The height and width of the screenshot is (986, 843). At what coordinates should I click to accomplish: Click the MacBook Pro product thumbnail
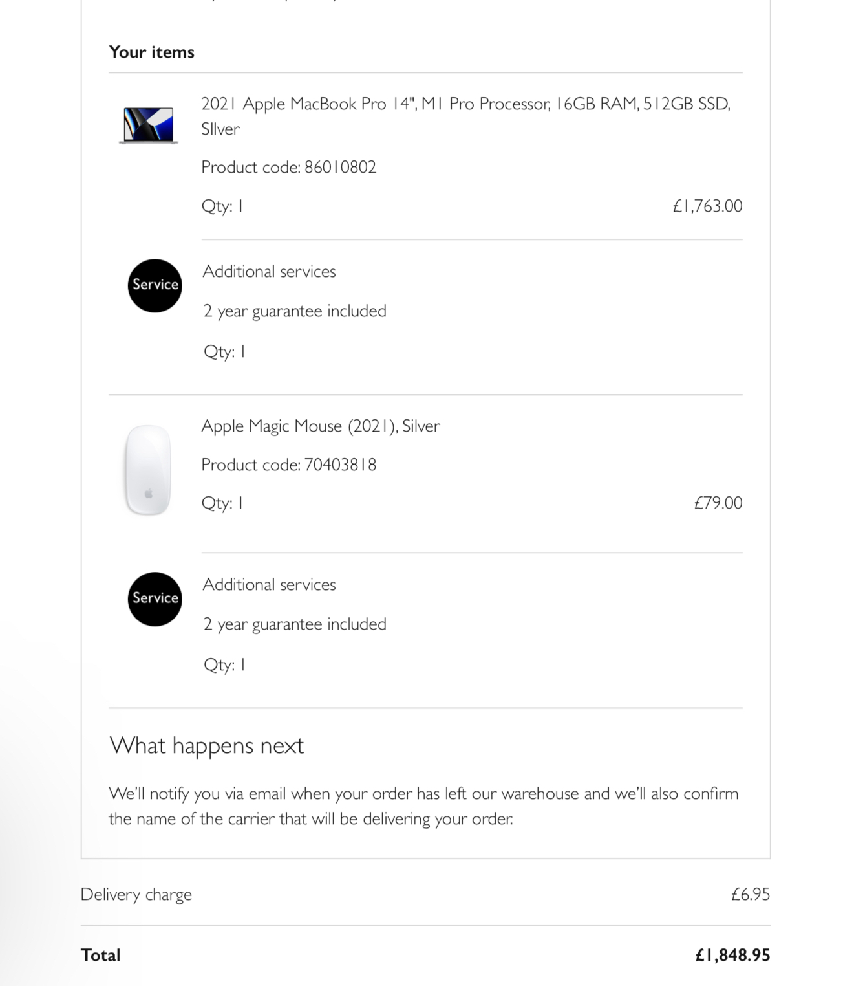pyautogui.click(x=149, y=125)
